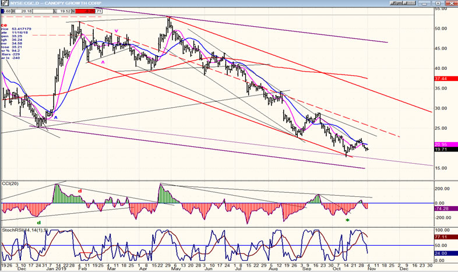Viewport: 458px width, 272px height.
Task: Click the Intvl link button in title bar
Action: pyautogui.click(x=410, y=3)
